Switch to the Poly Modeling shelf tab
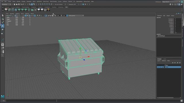Viewport: 184px width, 103px height. 26,7
